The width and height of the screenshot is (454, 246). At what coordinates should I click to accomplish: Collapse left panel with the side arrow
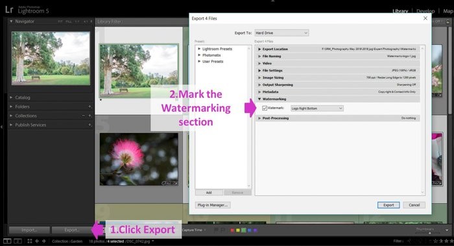(x=1, y=127)
